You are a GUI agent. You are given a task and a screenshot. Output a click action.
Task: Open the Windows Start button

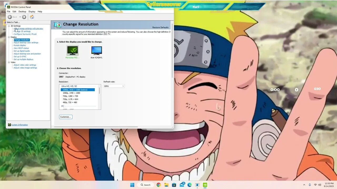(x=132, y=185)
